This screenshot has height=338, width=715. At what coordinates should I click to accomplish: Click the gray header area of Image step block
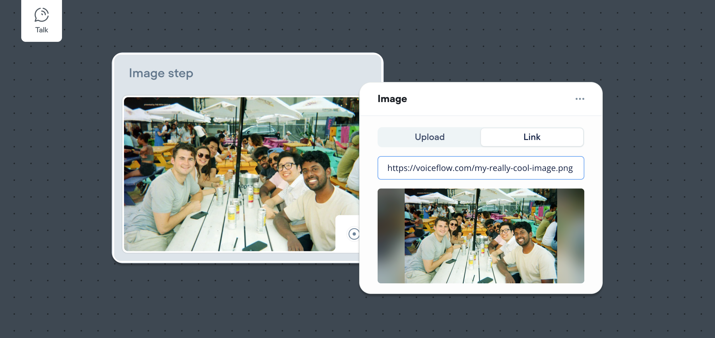pos(279,74)
